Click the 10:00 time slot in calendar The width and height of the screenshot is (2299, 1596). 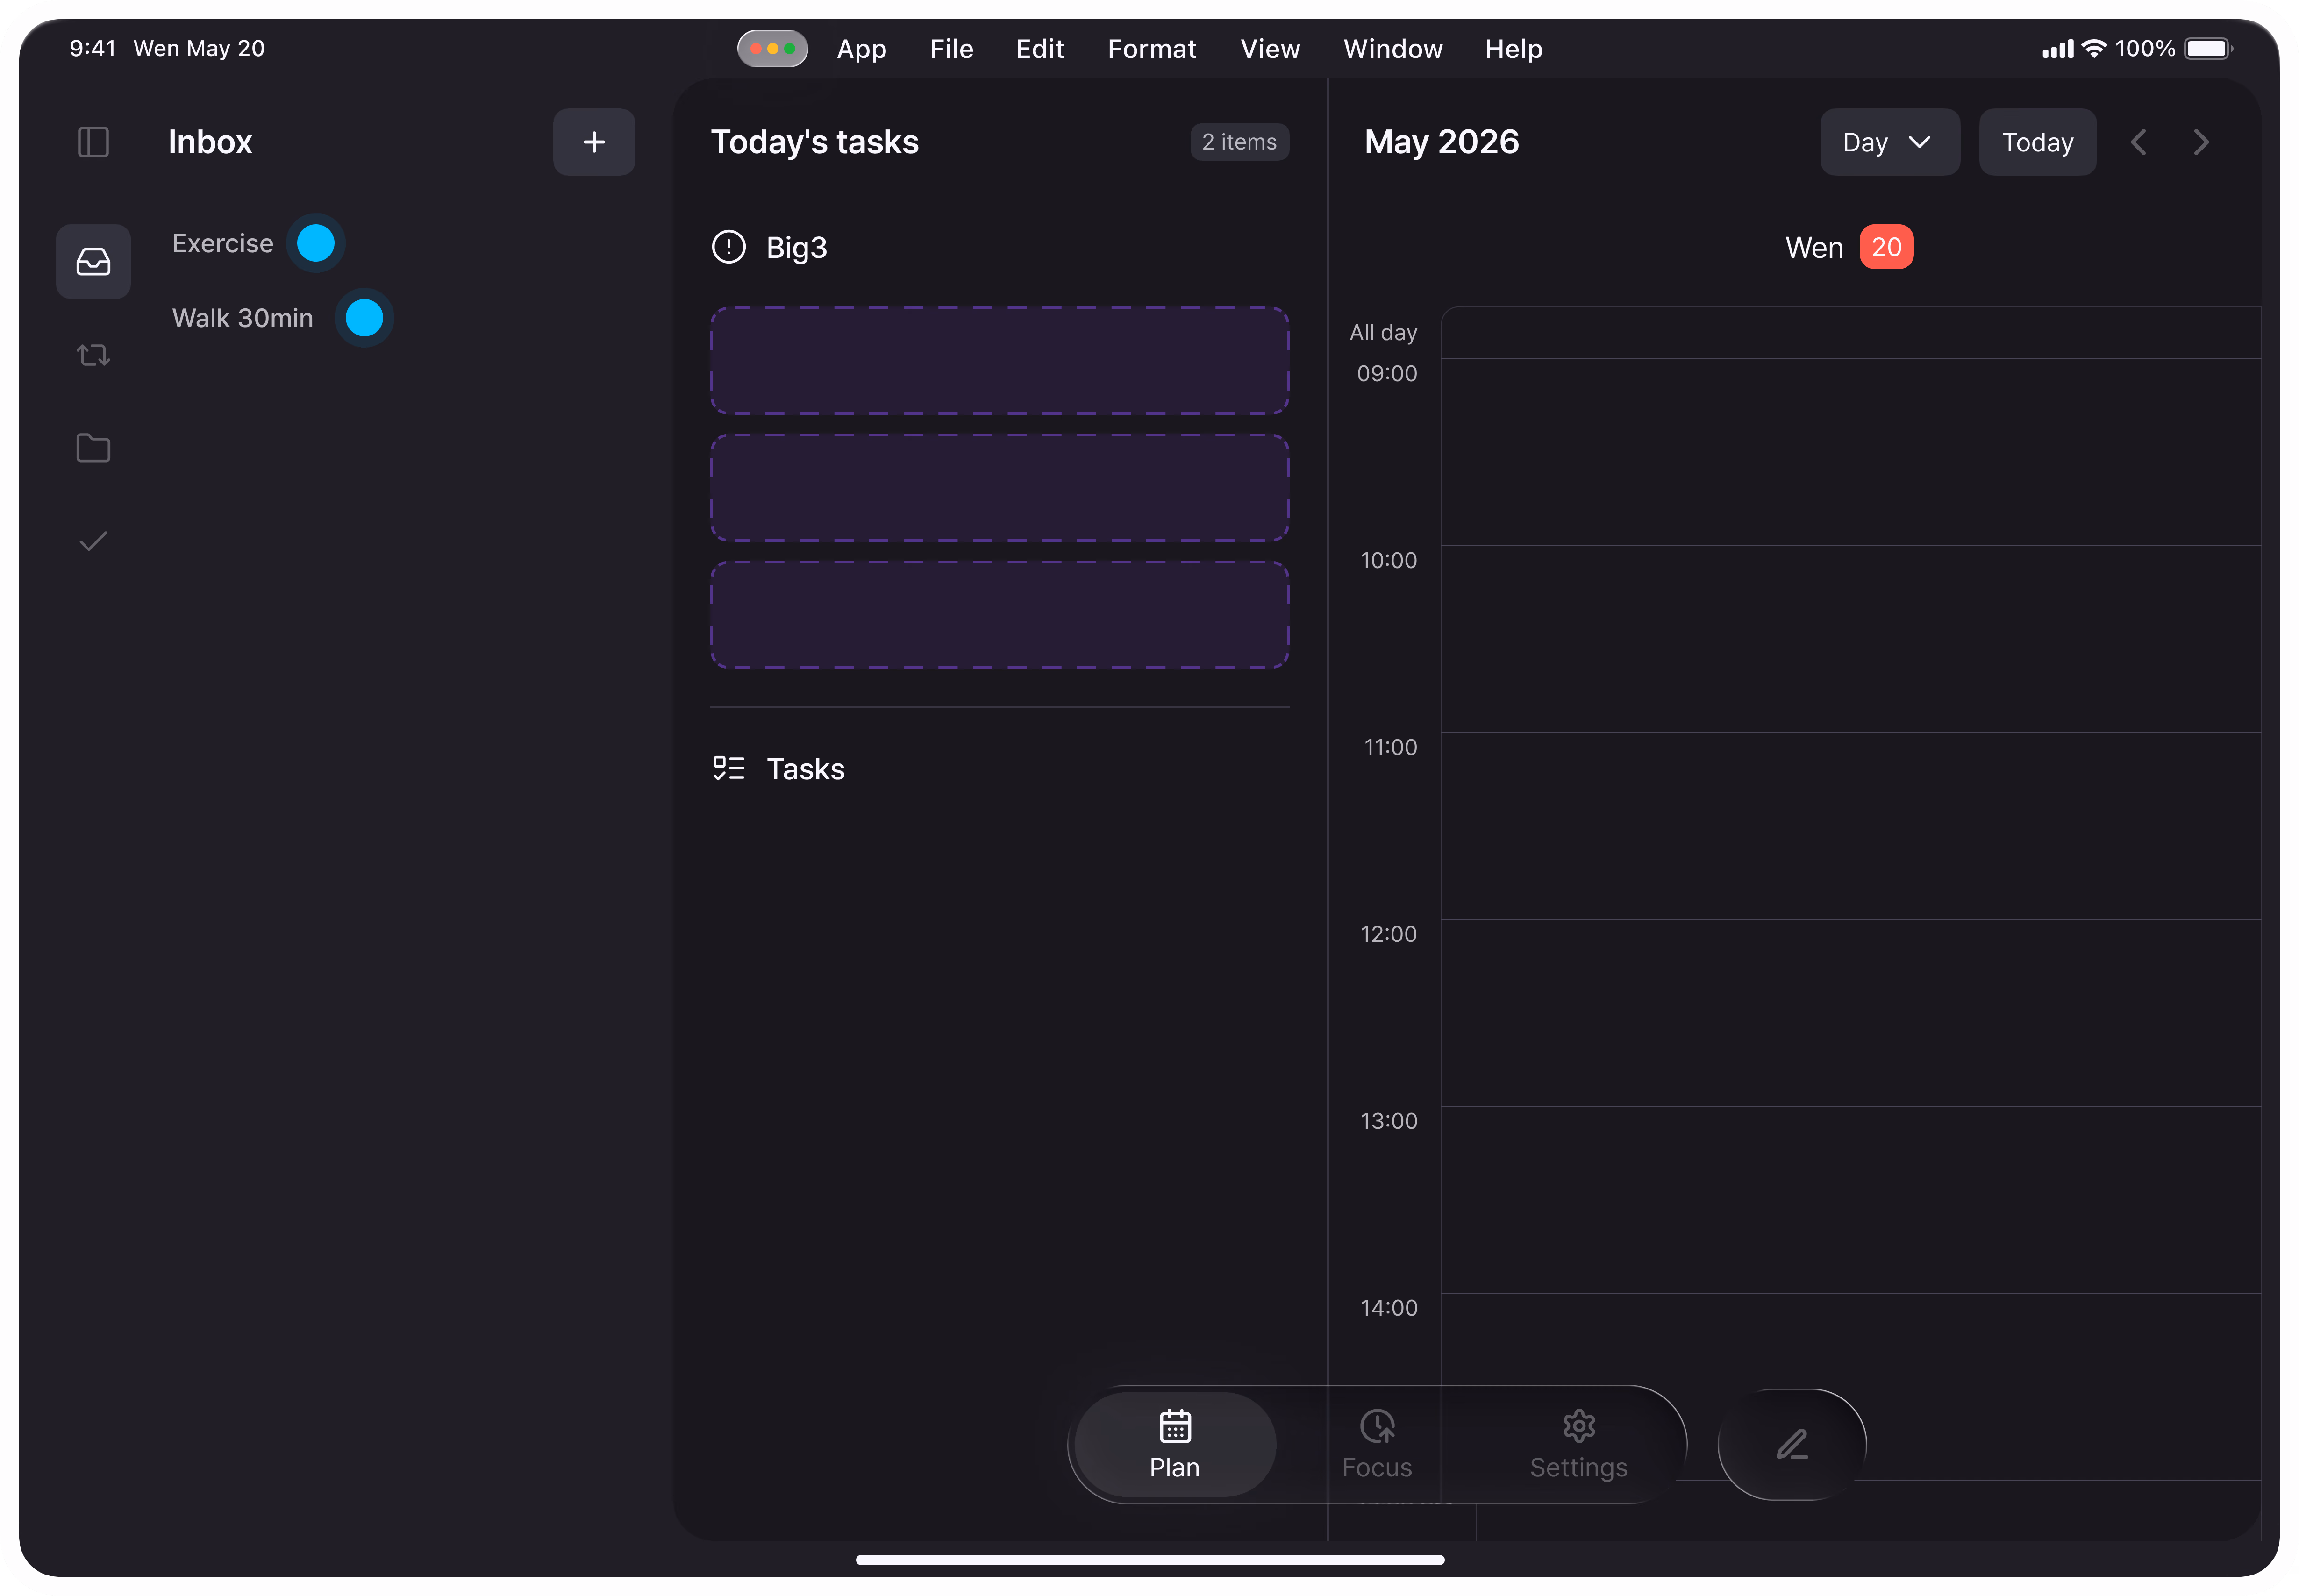point(1850,639)
